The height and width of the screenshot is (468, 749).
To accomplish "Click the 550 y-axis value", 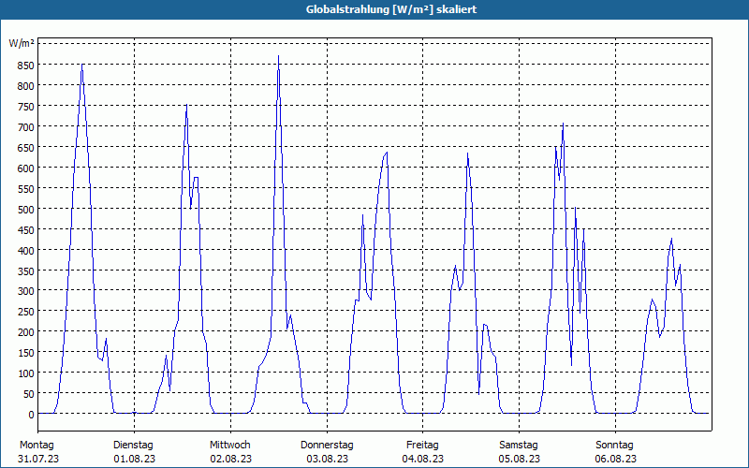I will [x=25, y=189].
